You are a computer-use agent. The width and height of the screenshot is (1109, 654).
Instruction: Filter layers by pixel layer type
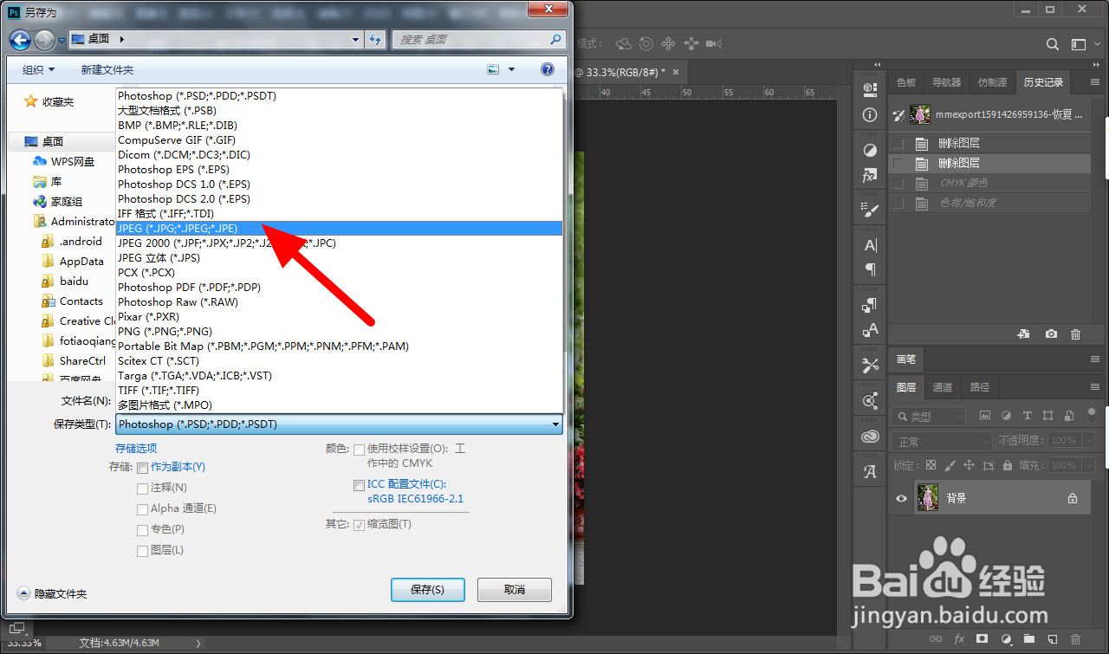tap(984, 416)
